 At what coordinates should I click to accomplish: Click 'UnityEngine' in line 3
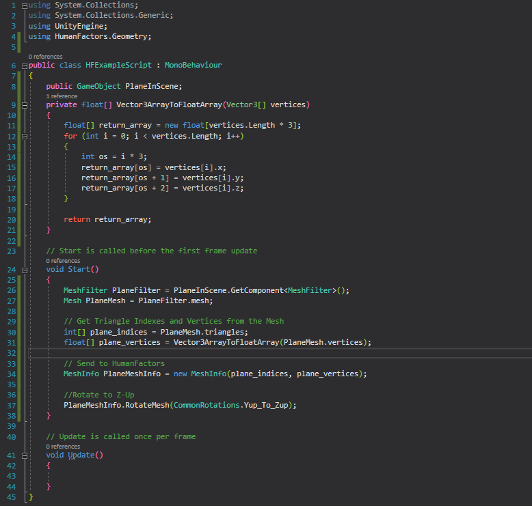[80, 26]
